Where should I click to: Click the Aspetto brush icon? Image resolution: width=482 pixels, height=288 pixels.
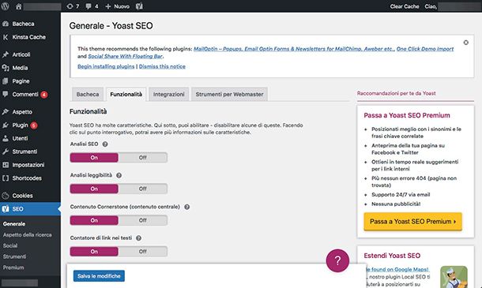coord(6,112)
